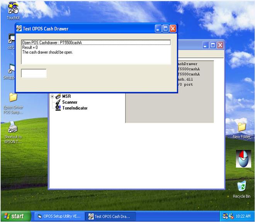255x222 pixels.
Task: Expand the MSR tree node
Action: coord(52,97)
